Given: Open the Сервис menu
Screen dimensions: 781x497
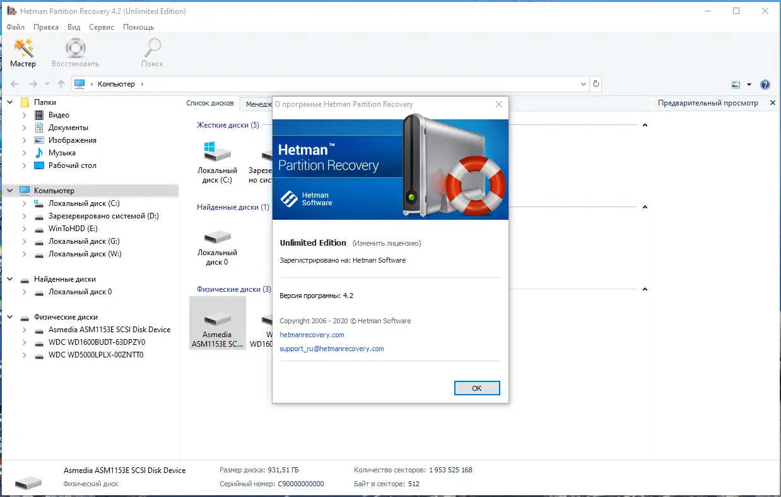Looking at the screenshot, I should [101, 27].
